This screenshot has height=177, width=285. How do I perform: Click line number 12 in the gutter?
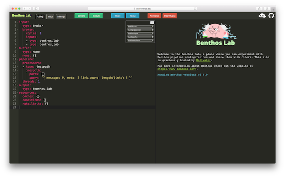coord(15,63)
